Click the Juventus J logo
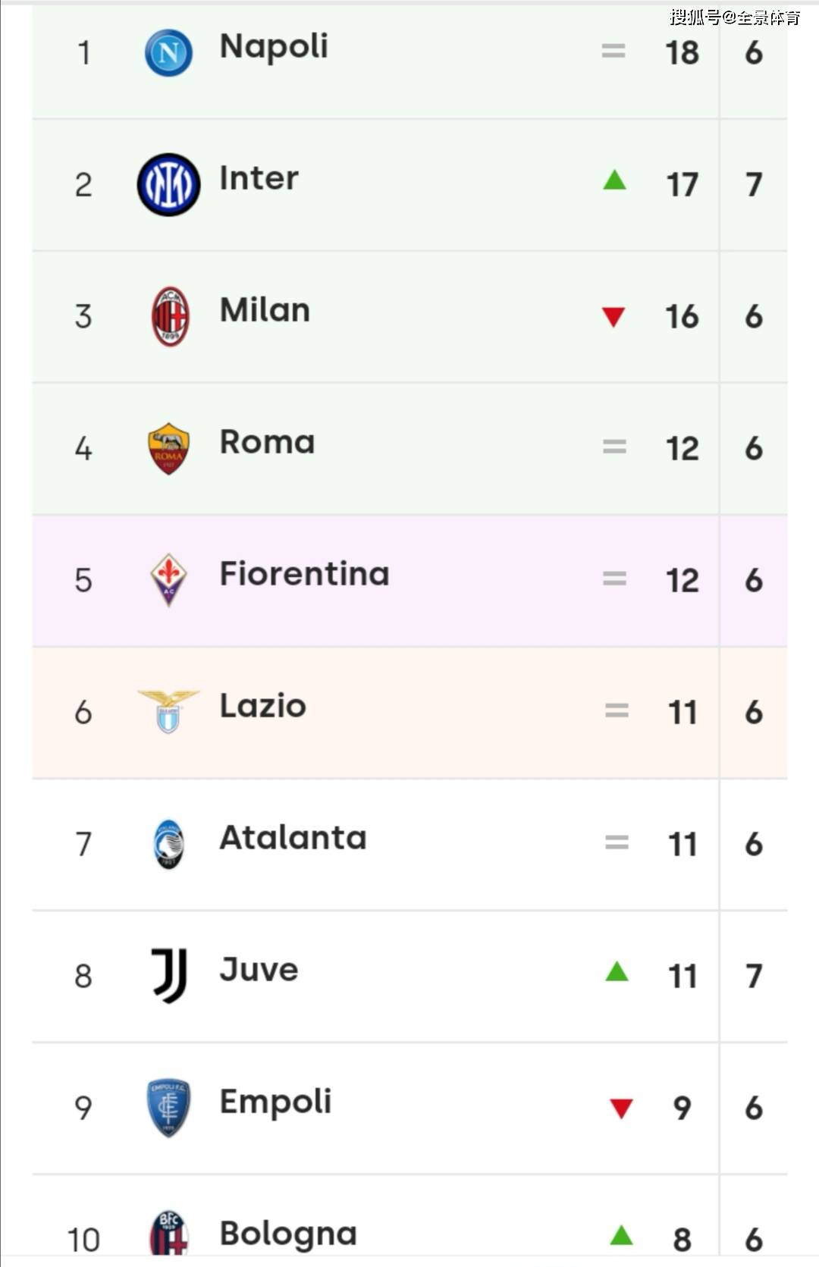819x1267 pixels. [x=169, y=975]
